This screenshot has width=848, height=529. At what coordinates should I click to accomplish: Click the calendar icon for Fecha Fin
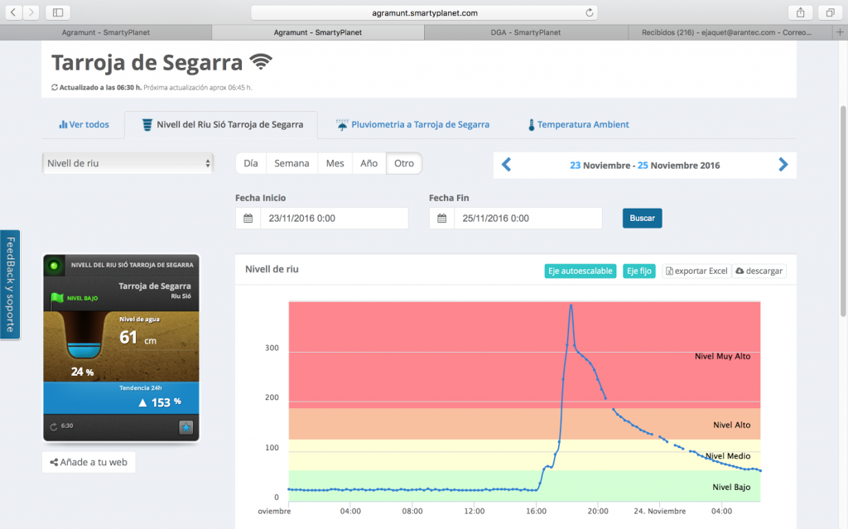click(x=441, y=219)
